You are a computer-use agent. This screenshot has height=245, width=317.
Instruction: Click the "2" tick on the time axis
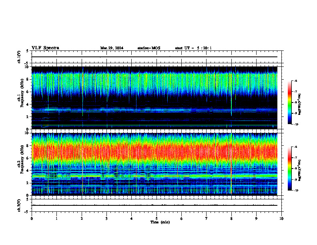point(82,219)
